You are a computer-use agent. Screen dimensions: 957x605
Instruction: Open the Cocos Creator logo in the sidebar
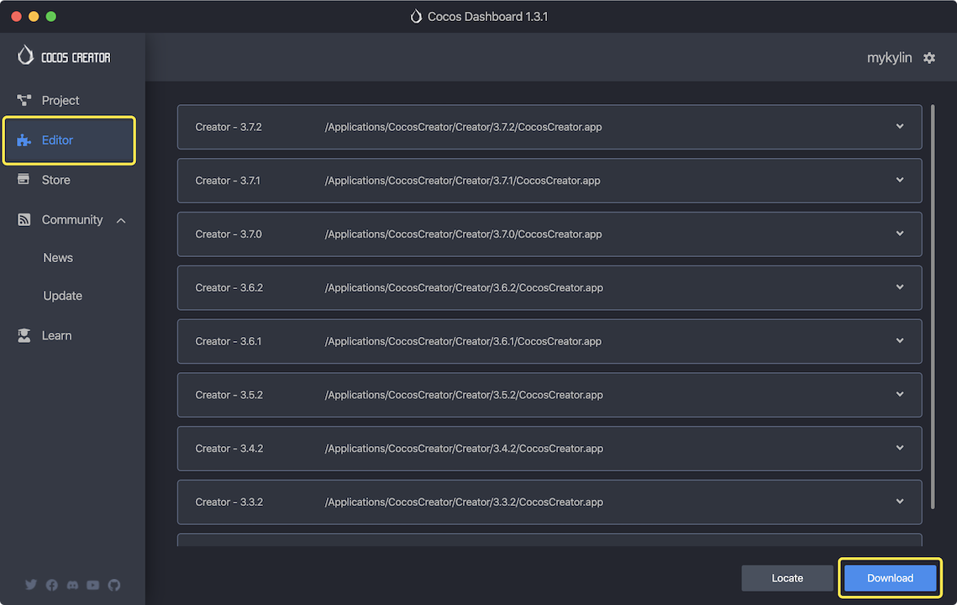point(63,56)
